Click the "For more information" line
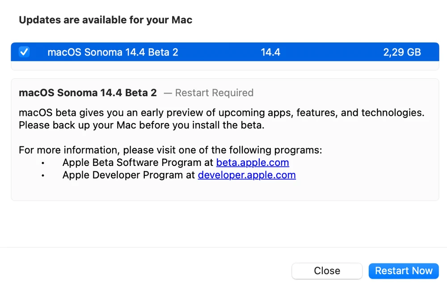447x289 pixels. (170, 150)
